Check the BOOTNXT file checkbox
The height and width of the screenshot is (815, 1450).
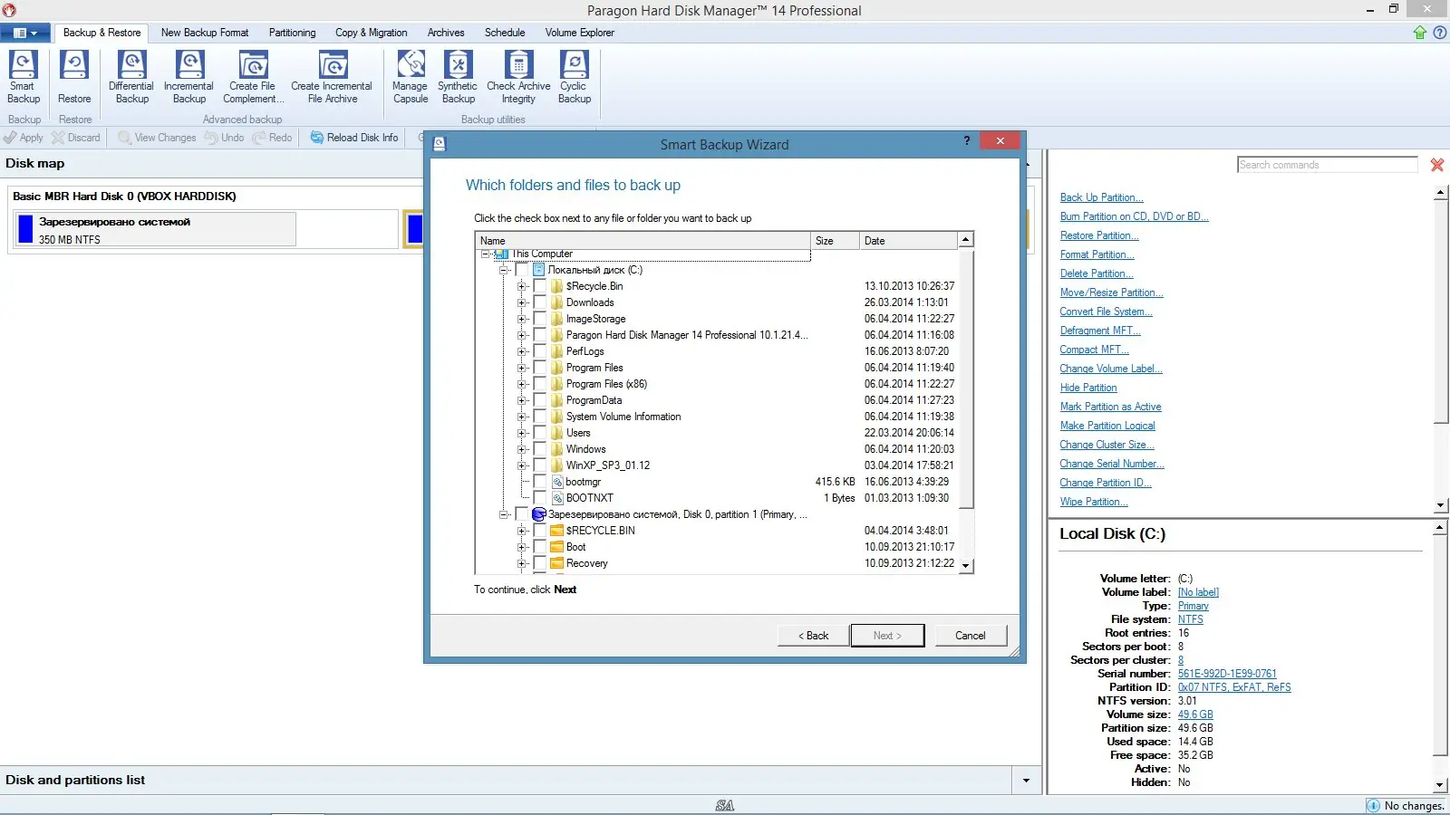(x=539, y=498)
